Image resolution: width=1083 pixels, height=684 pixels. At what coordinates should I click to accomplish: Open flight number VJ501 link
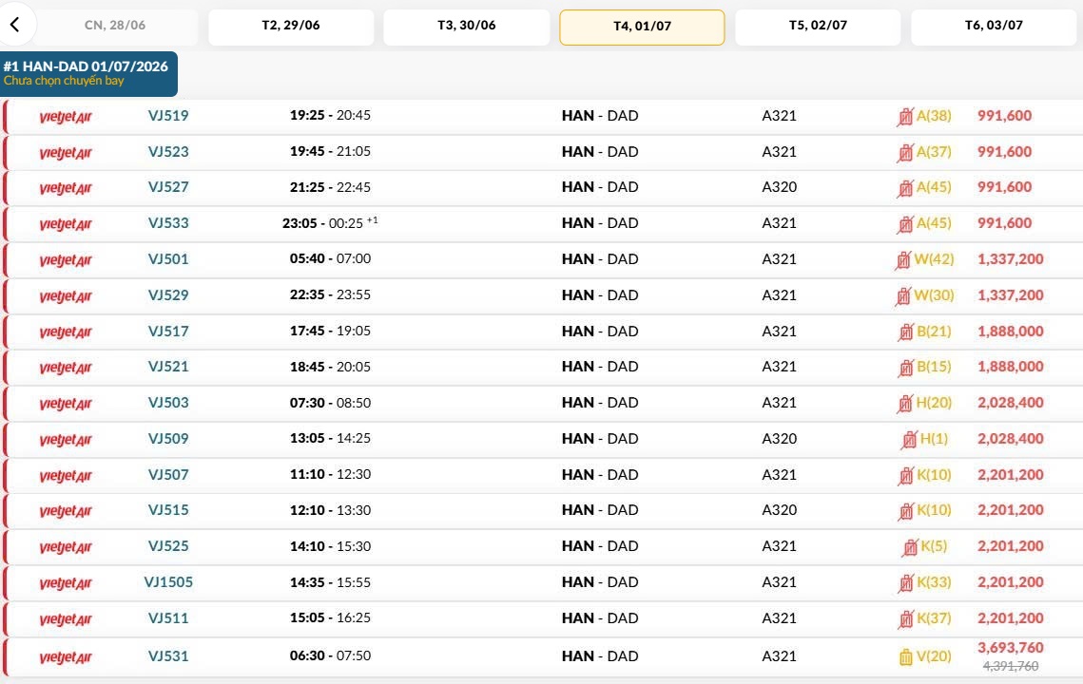168,259
